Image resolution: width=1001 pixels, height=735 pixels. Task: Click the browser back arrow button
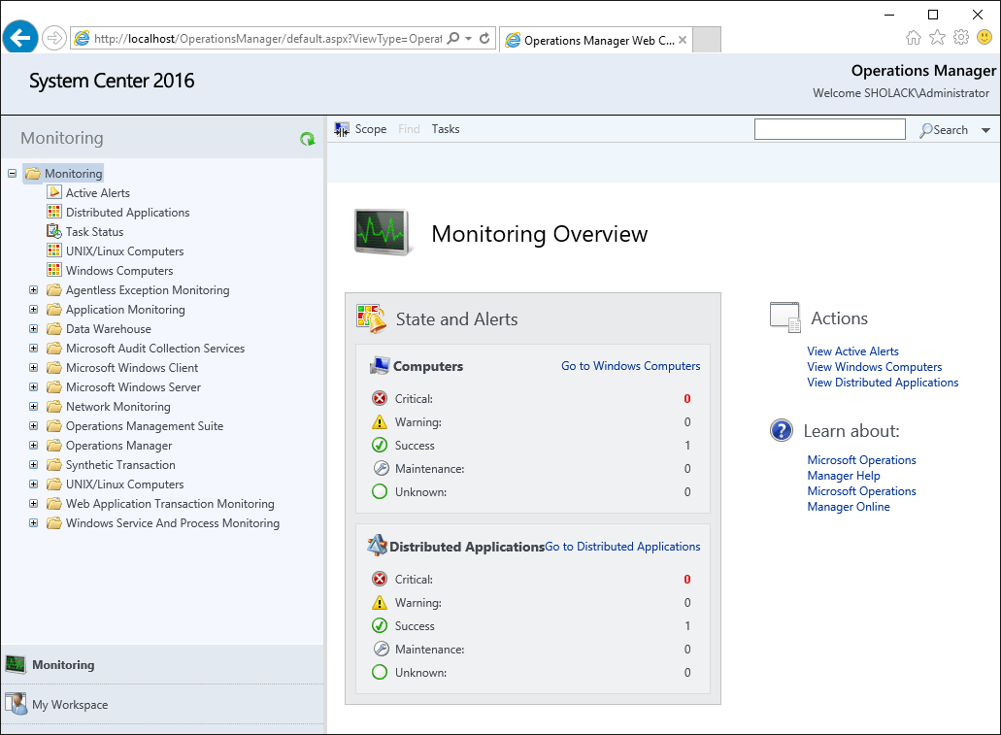19,38
